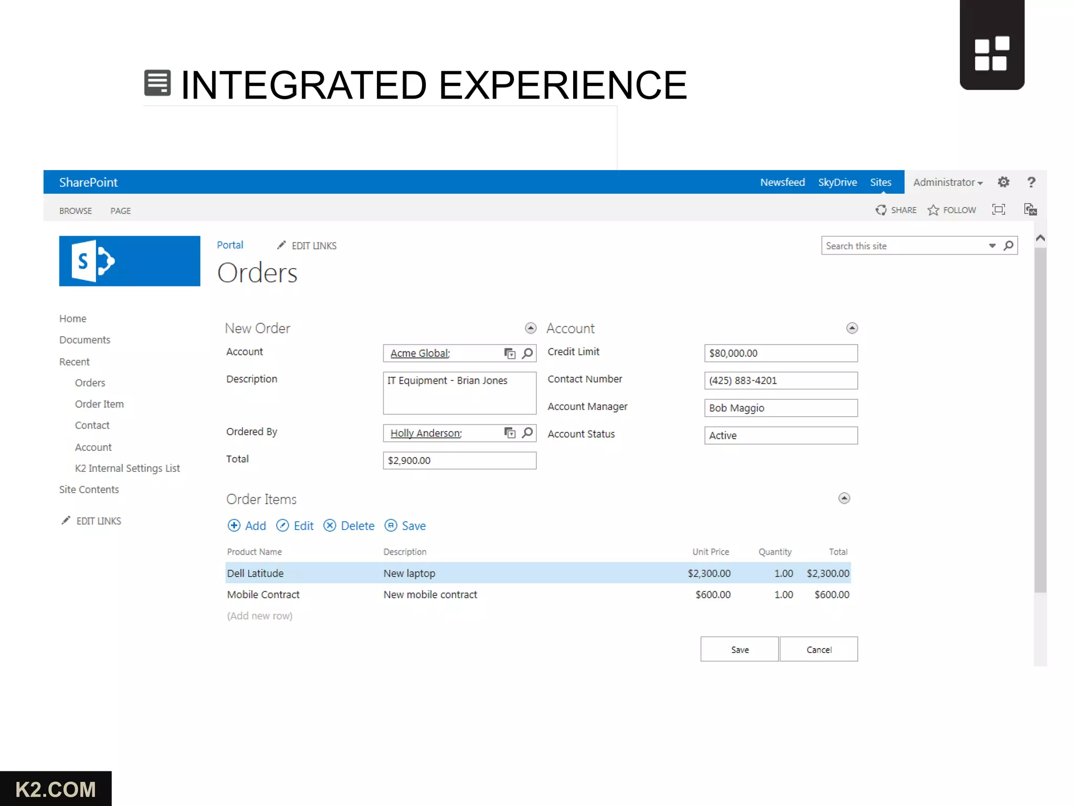The height and width of the screenshot is (806, 1075).
Task: Open Recent in the left navigation
Action: 75,362
